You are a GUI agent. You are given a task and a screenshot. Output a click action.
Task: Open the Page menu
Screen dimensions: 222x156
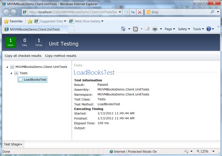[170, 29]
